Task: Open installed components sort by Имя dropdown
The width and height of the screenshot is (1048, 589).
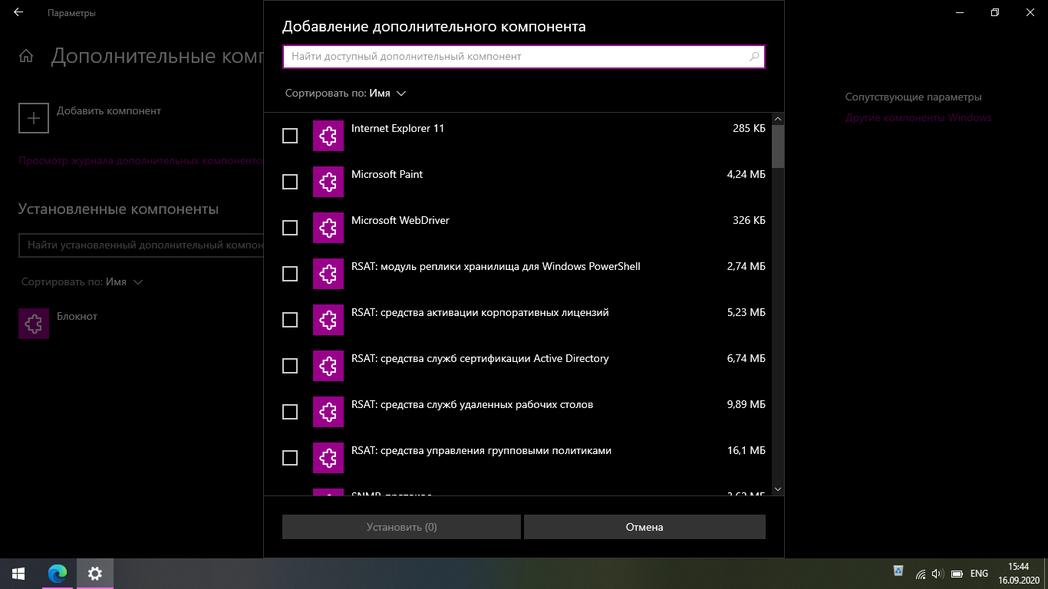Action: coord(82,281)
